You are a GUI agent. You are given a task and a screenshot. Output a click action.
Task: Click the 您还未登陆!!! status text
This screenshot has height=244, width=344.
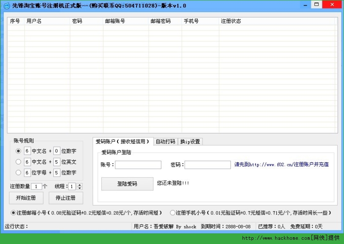click(x=173, y=183)
